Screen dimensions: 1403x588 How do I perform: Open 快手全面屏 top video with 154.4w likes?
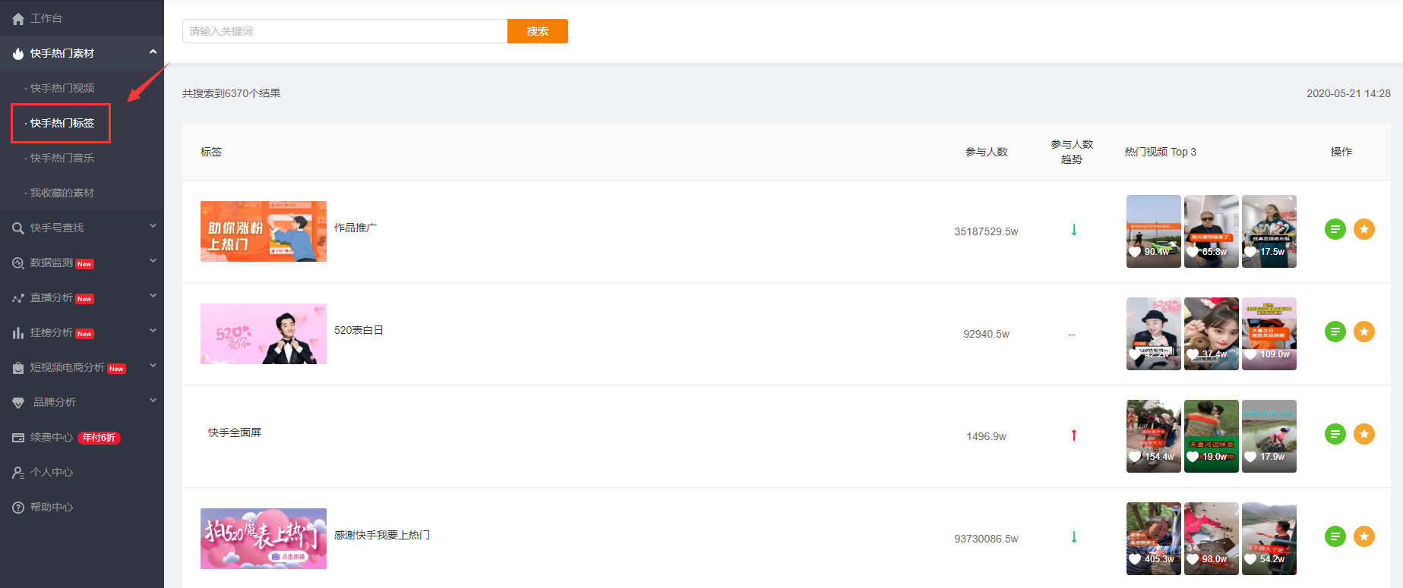pyautogui.click(x=1153, y=436)
